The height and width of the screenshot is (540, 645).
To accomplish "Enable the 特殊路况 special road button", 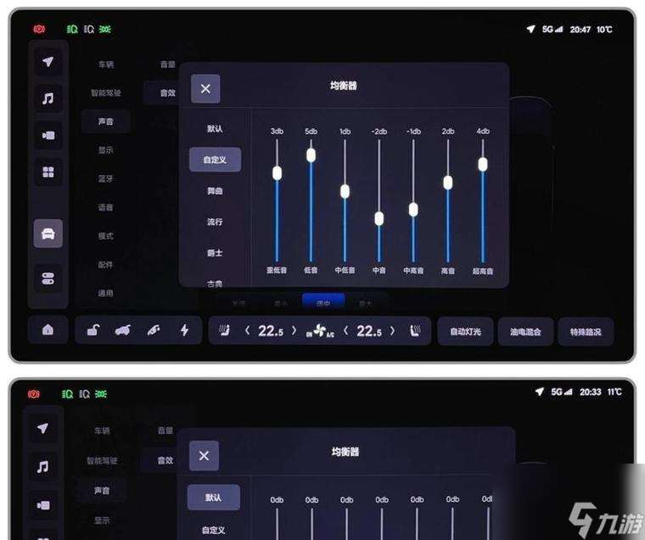I will point(586,331).
